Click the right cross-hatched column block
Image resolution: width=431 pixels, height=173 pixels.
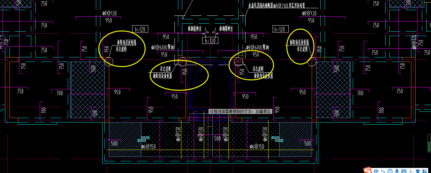333,90
